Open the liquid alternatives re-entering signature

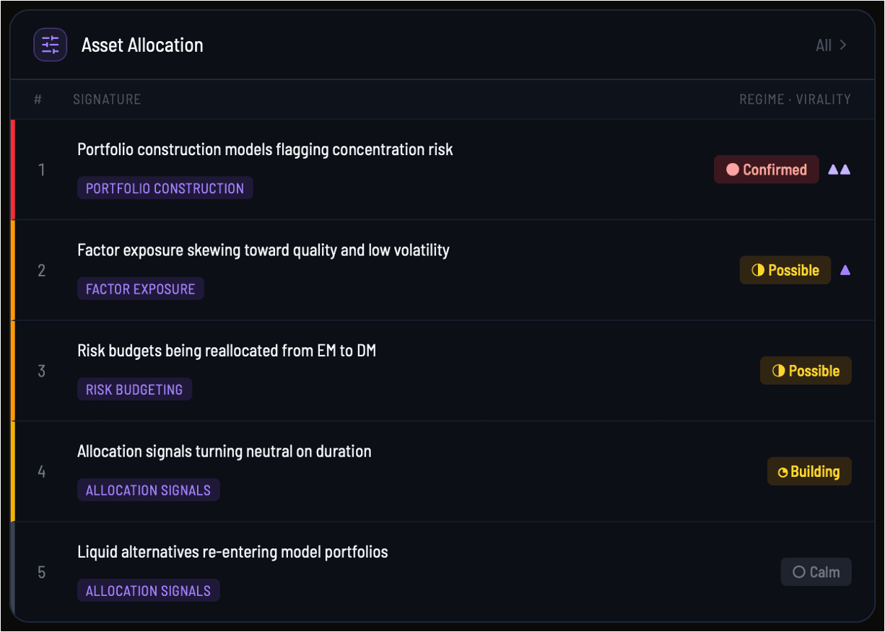232,553
